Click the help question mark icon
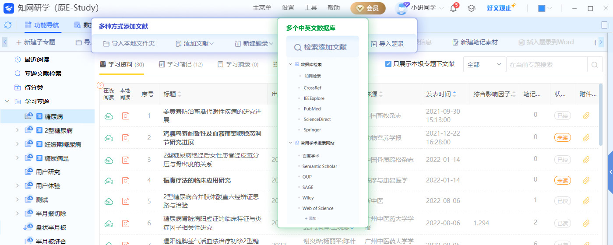This screenshot has height=245, width=613. [x=100, y=85]
